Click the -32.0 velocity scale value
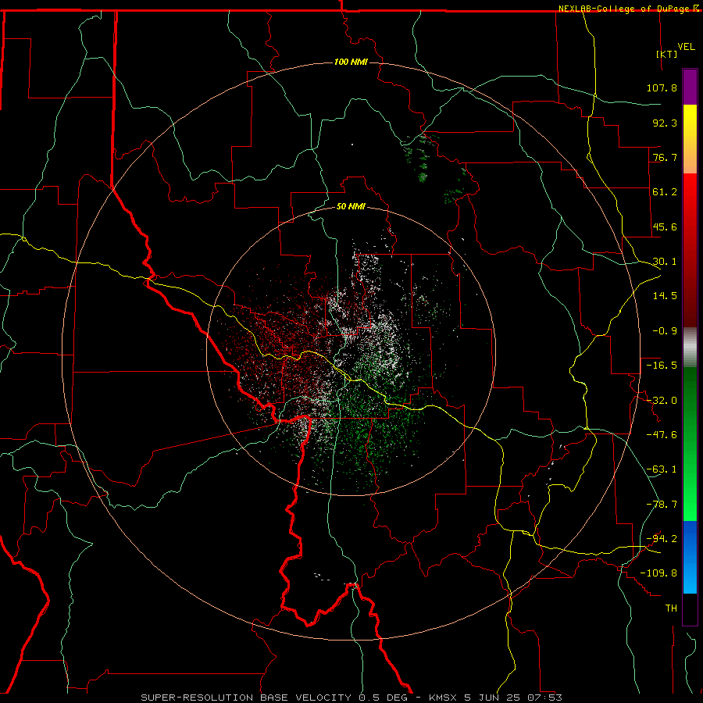703x703 pixels. point(662,401)
